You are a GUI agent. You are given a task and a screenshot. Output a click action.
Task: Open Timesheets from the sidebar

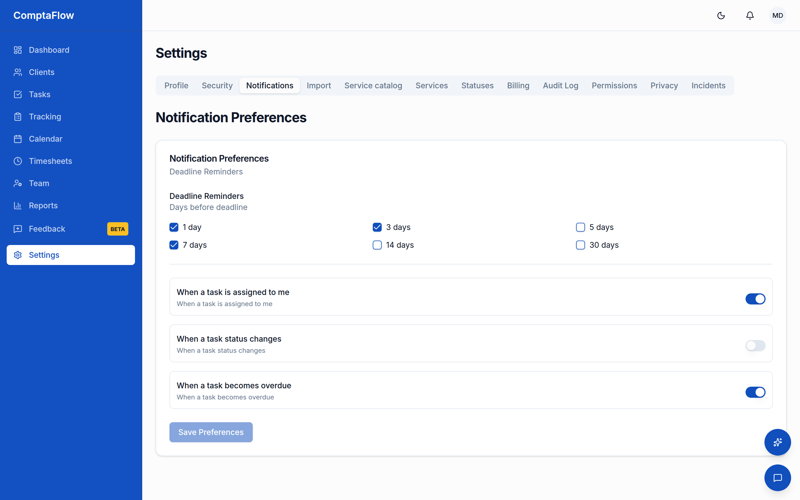click(71, 161)
